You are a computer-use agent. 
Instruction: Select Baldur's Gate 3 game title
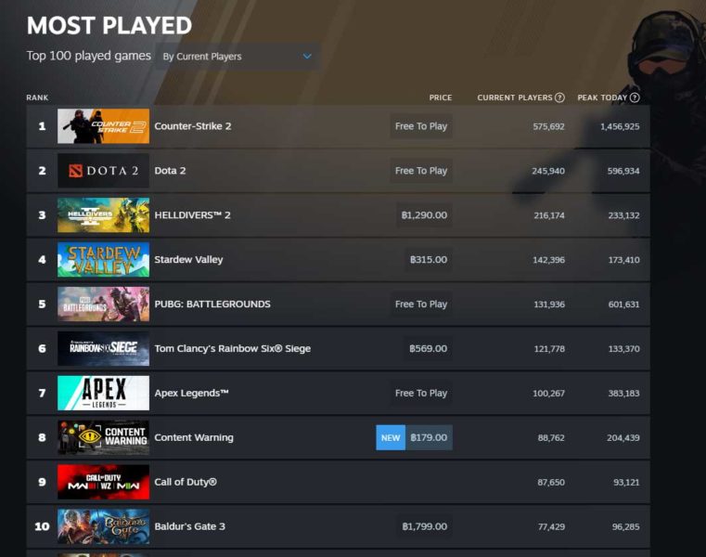189,526
